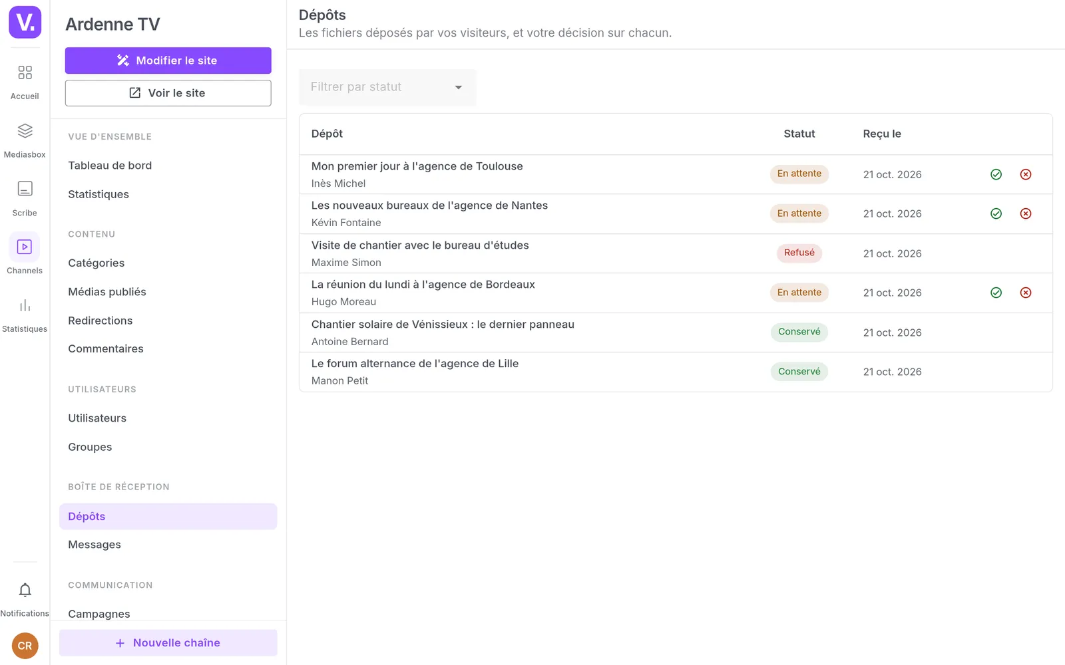Click Voir le site button

(x=168, y=93)
